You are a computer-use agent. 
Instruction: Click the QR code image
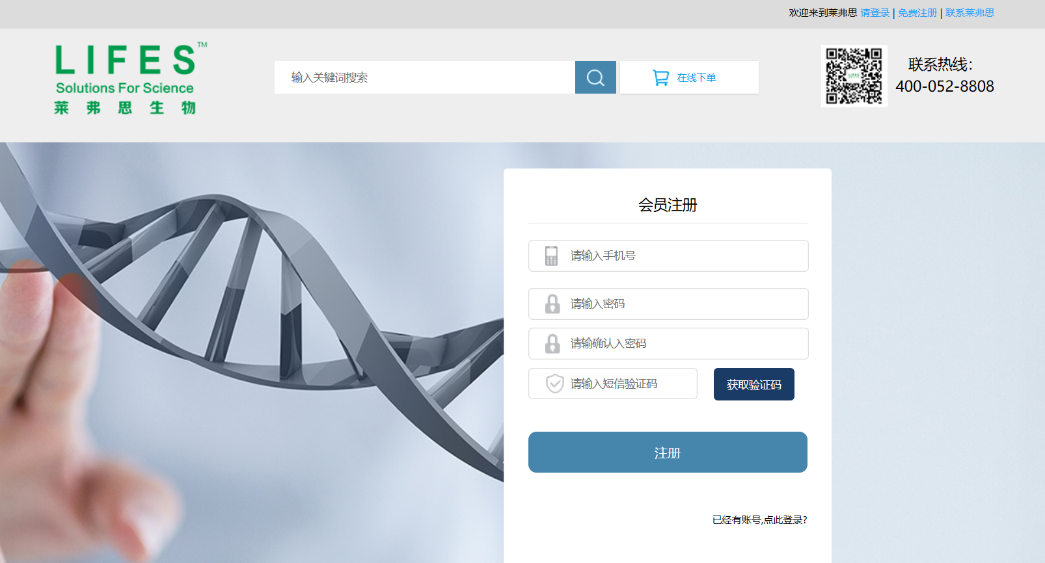pyautogui.click(x=854, y=76)
